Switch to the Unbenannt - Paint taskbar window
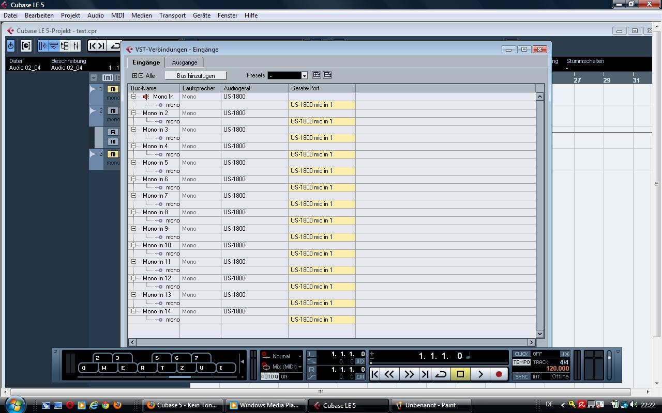662x413 pixels. click(x=431, y=405)
